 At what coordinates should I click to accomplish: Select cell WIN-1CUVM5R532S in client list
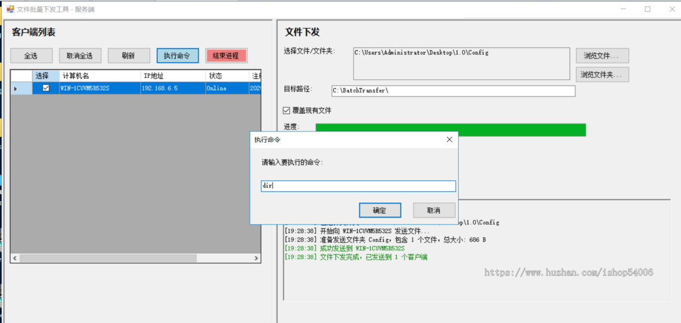pyautogui.click(x=100, y=88)
